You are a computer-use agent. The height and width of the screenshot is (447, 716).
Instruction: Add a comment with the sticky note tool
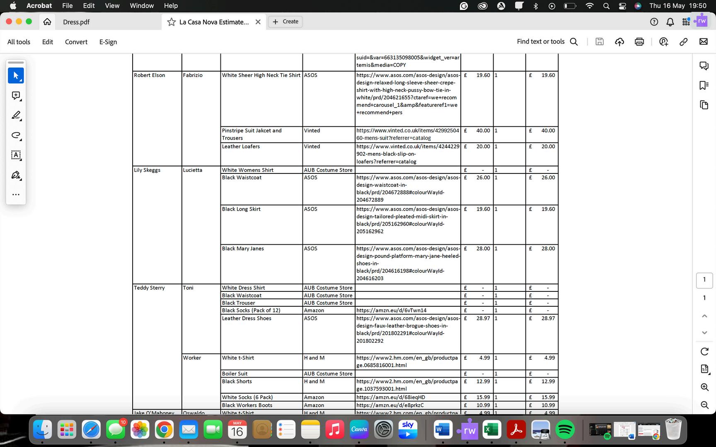point(16,96)
